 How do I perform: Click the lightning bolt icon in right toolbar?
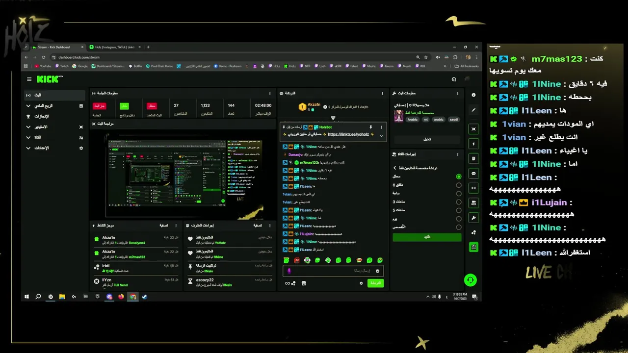pyautogui.click(x=473, y=144)
